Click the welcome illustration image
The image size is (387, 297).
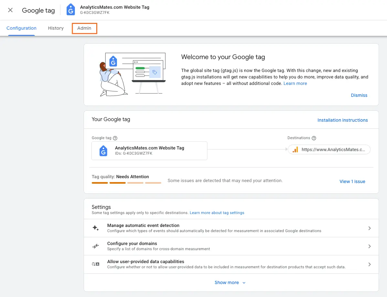coord(132,74)
